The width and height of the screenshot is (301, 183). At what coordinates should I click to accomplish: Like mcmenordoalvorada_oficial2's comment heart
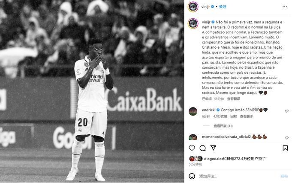pyautogui.click(x=287, y=138)
